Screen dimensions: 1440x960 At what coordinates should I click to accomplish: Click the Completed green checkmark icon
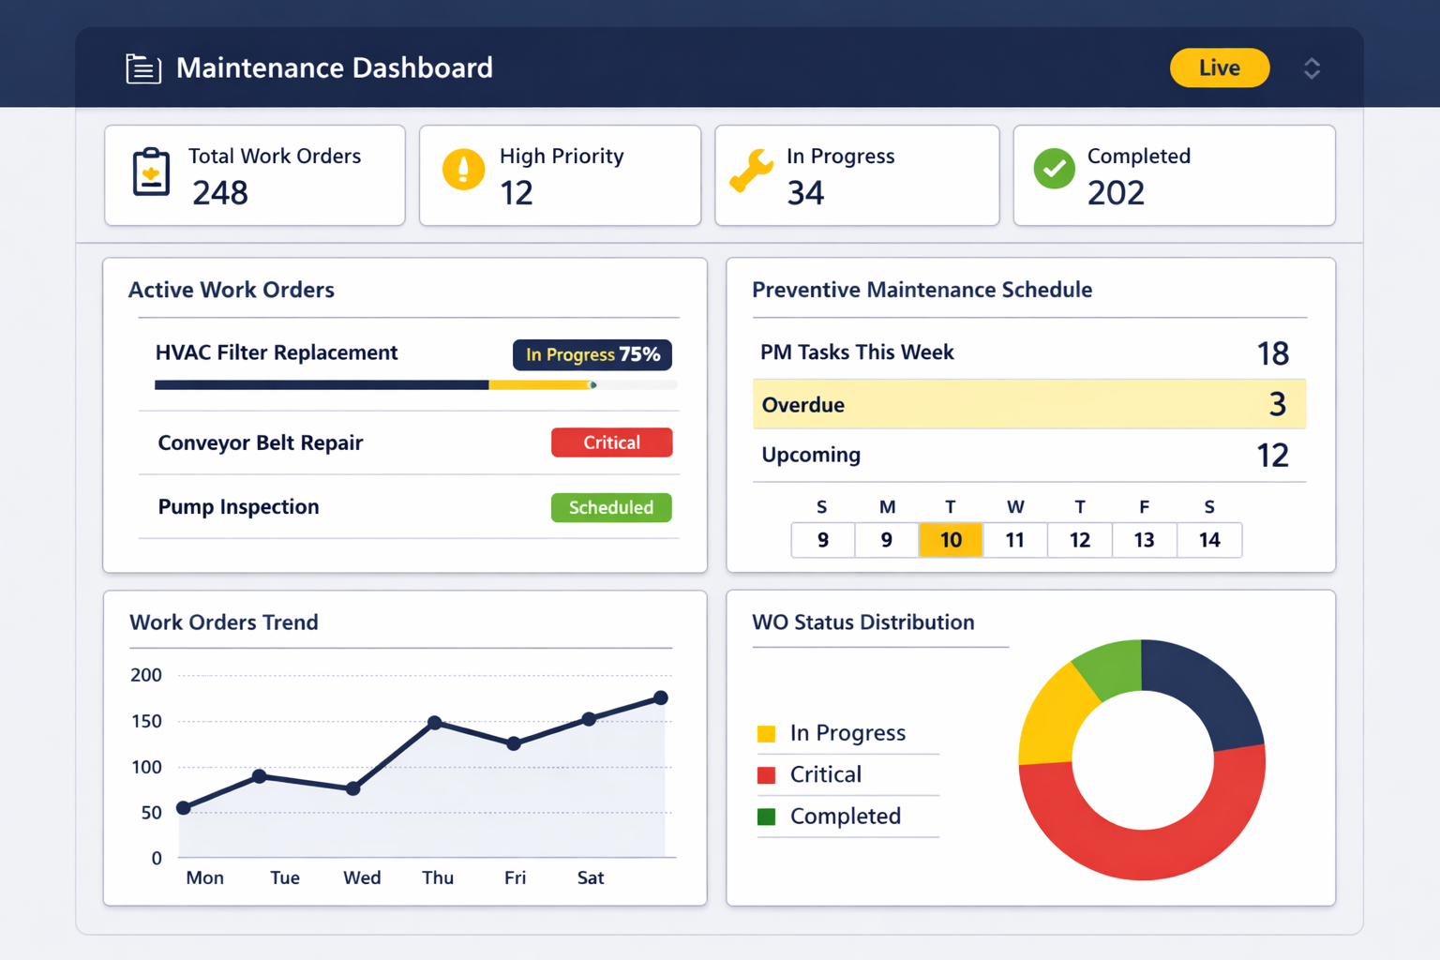[x=1054, y=169]
